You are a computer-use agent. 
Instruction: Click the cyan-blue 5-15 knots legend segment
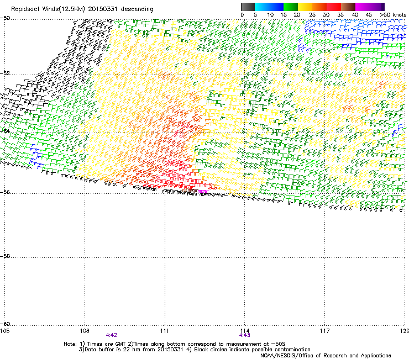click(269, 7)
